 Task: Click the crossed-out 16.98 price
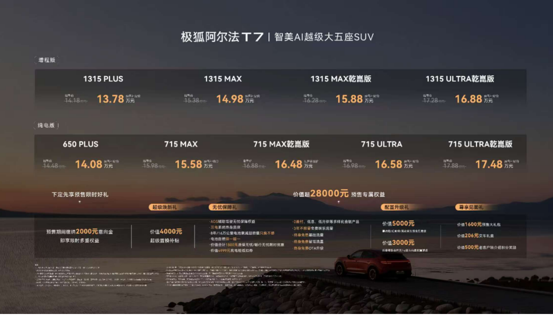click(x=354, y=166)
